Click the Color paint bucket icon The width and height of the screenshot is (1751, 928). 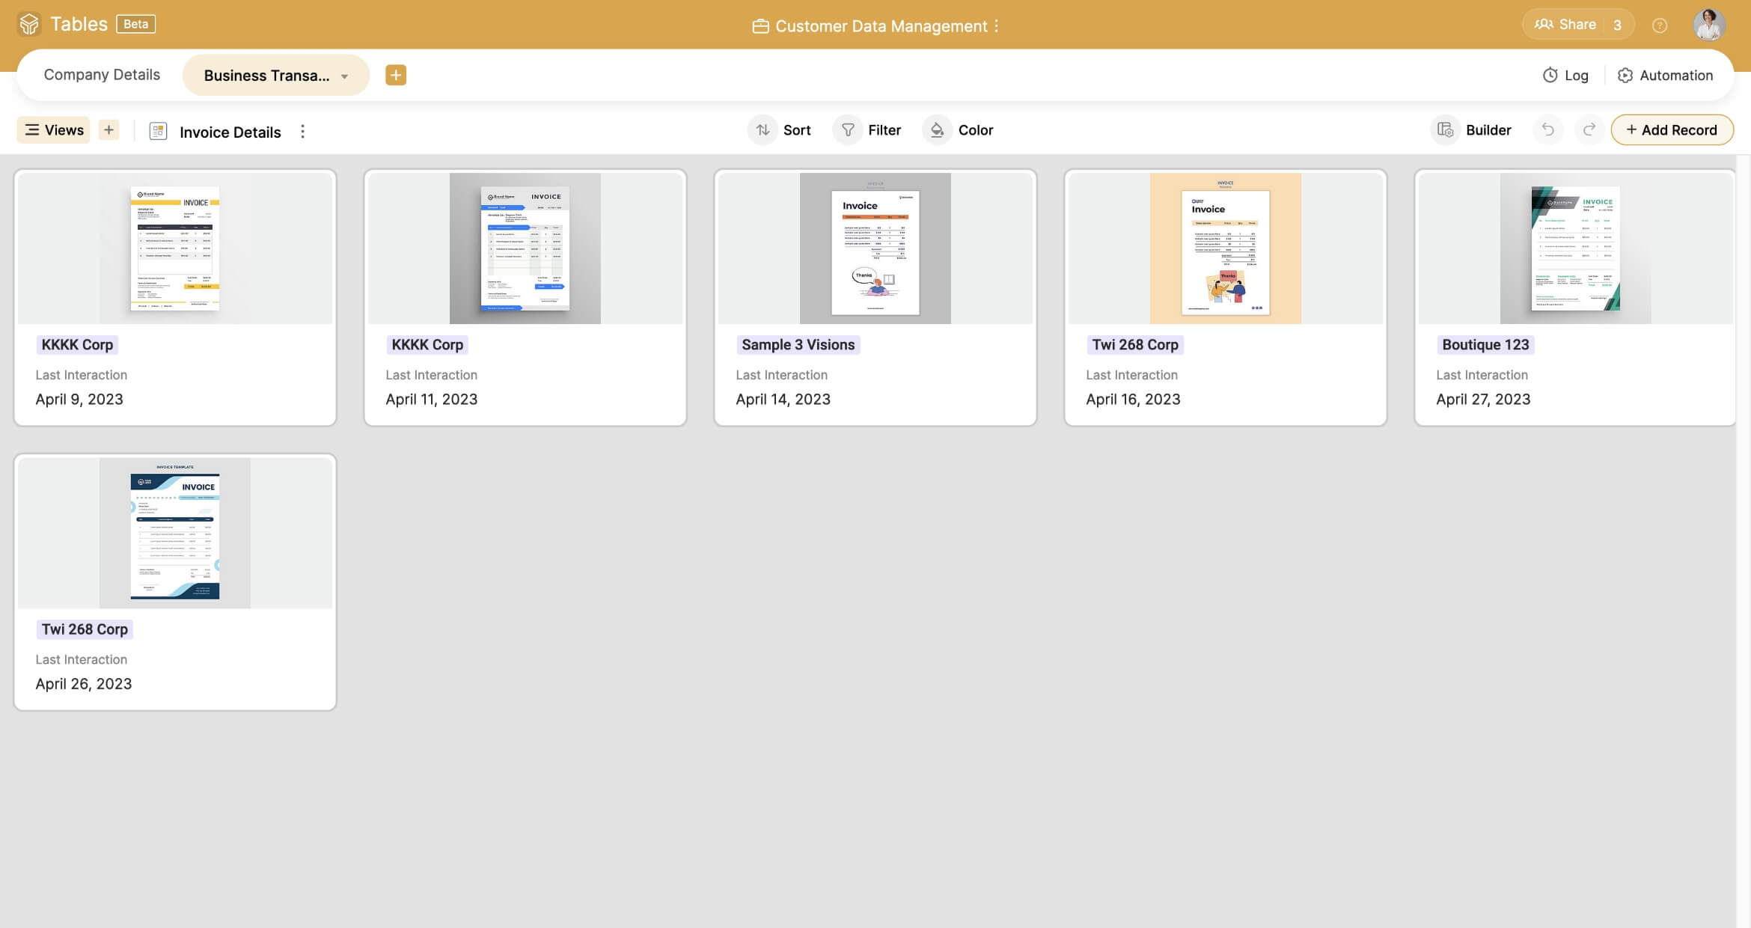937,130
